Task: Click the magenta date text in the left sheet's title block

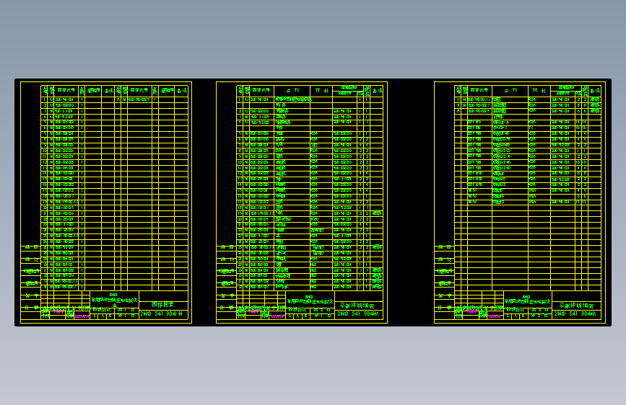Action: point(82,317)
